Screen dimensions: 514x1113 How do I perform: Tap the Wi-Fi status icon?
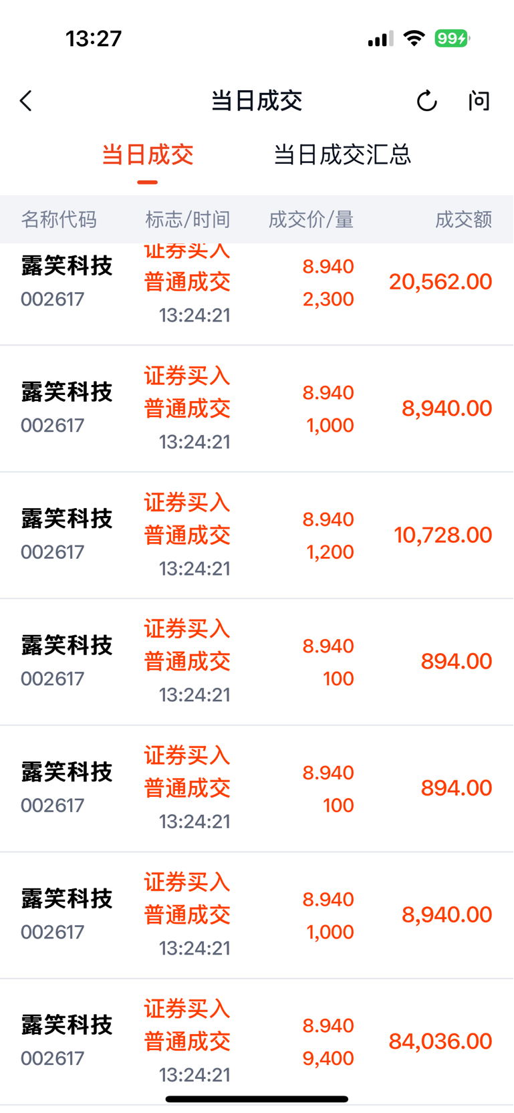[x=414, y=39]
